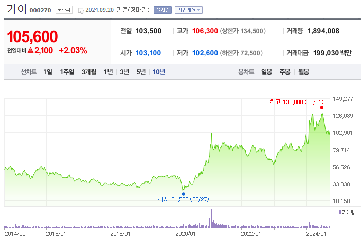
Task: Click the 2020/01 x-axis label
Action: (x=185, y=234)
